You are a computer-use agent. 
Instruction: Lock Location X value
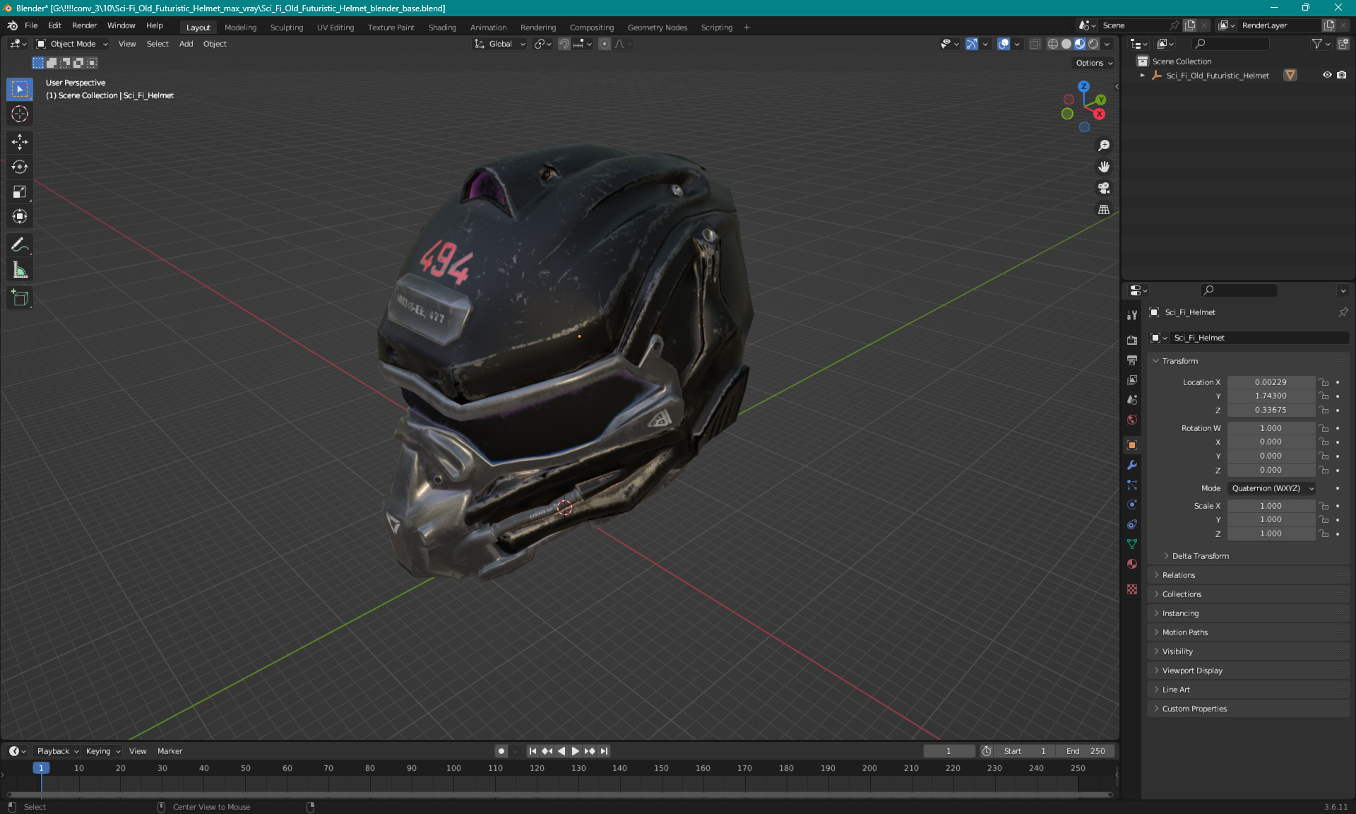[1324, 382]
